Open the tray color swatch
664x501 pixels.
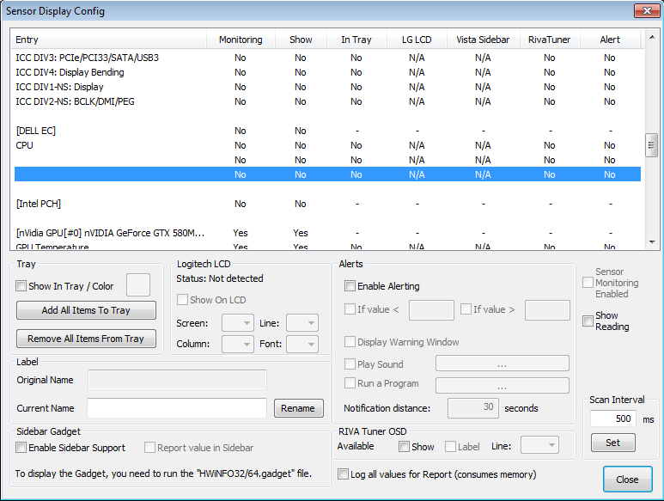(138, 284)
